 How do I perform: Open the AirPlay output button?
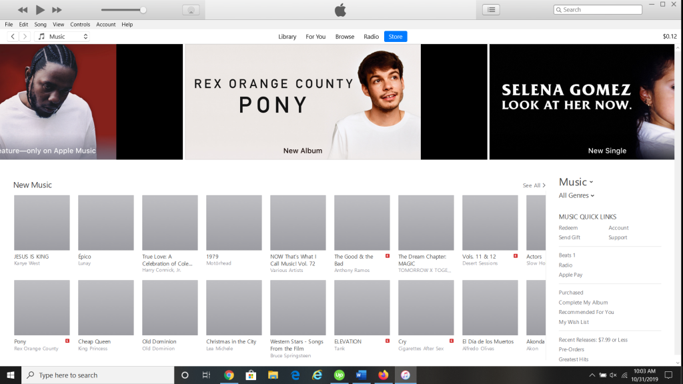[x=191, y=9]
